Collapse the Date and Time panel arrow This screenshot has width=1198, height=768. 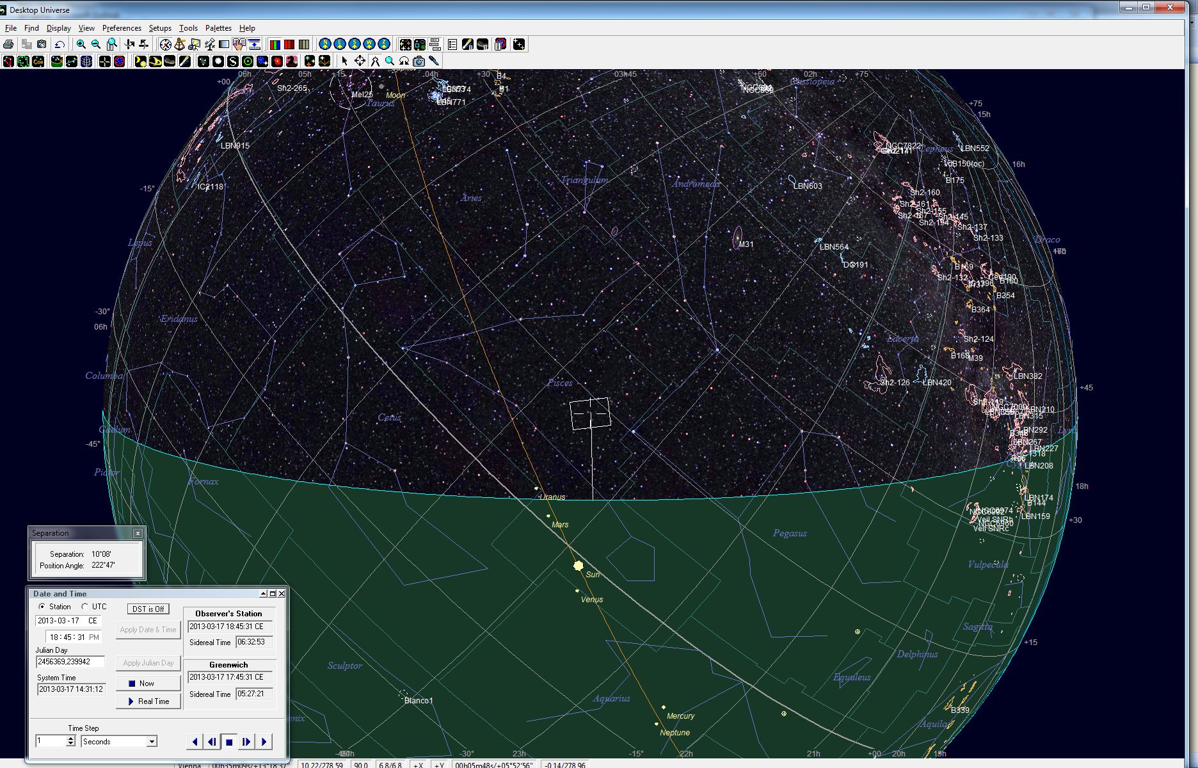(x=263, y=594)
